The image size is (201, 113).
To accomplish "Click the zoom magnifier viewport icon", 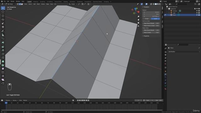I will click(139, 17).
